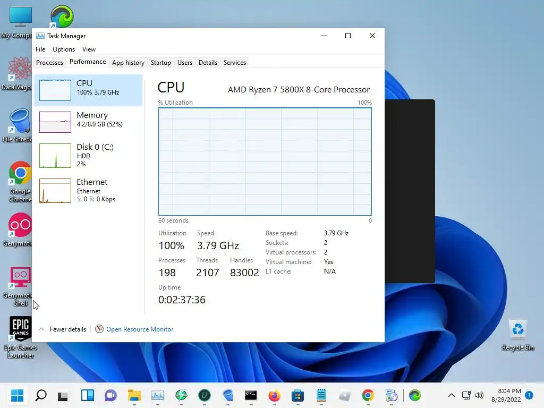The width and height of the screenshot is (544, 408).
Task: Click the 3.79 GHz speed value
Action: 218,245
